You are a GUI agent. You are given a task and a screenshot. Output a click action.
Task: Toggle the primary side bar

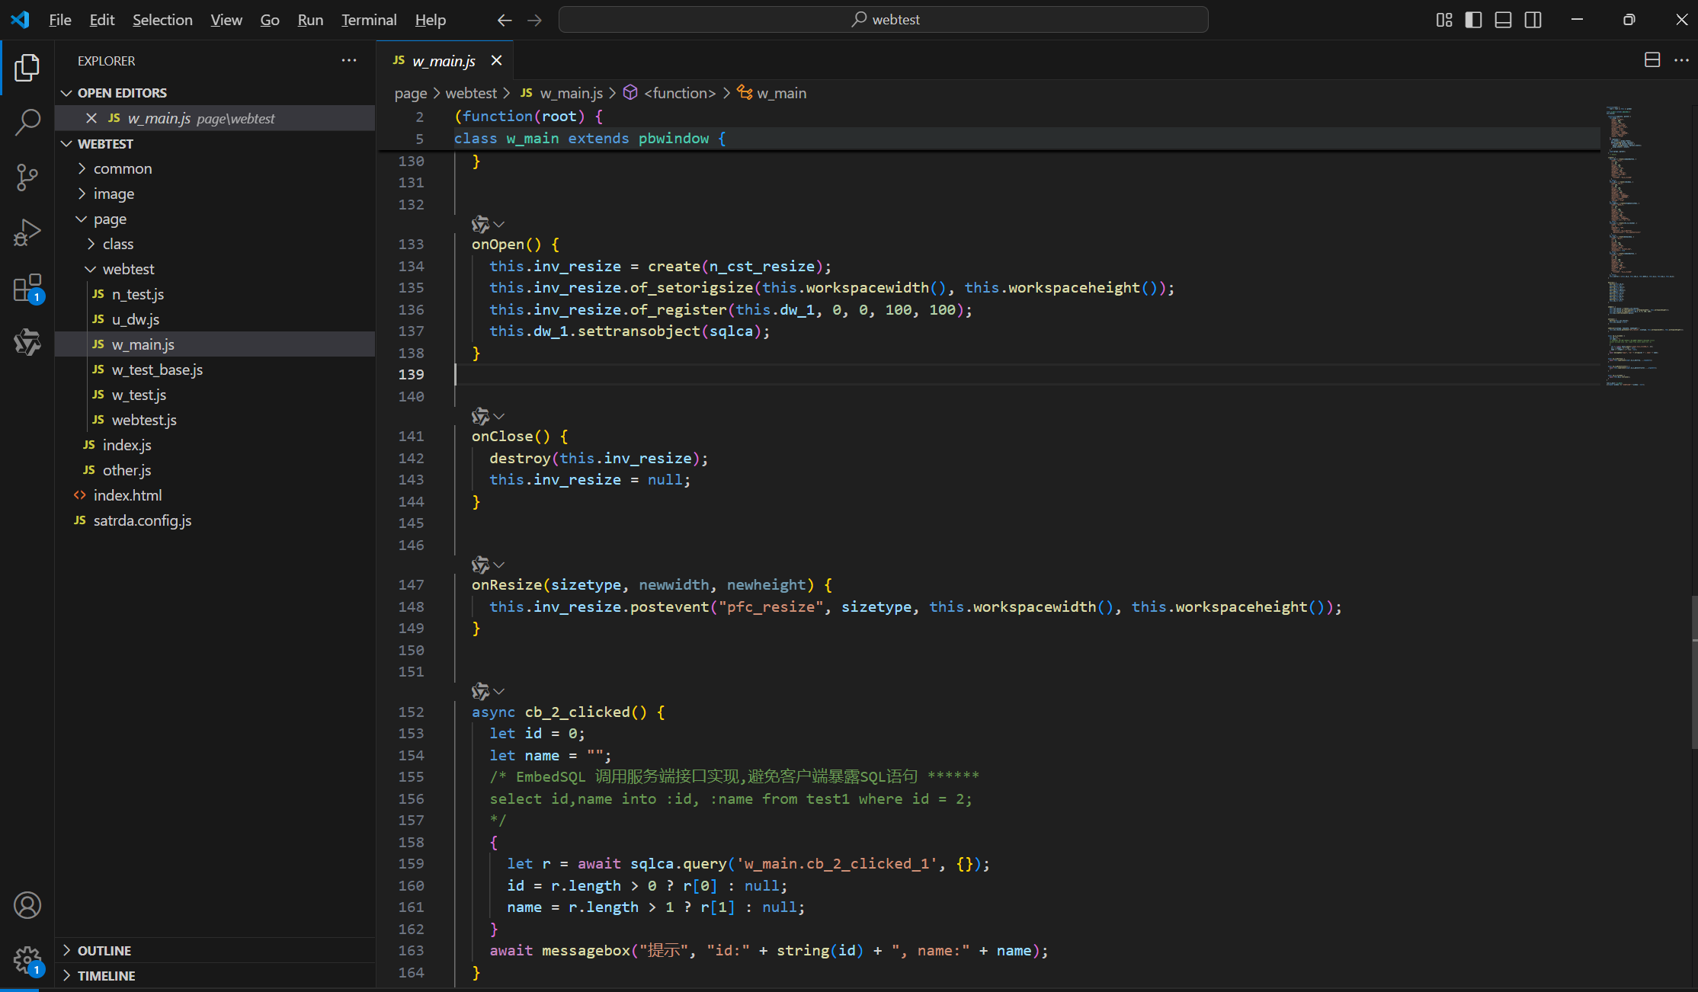[x=1473, y=20]
